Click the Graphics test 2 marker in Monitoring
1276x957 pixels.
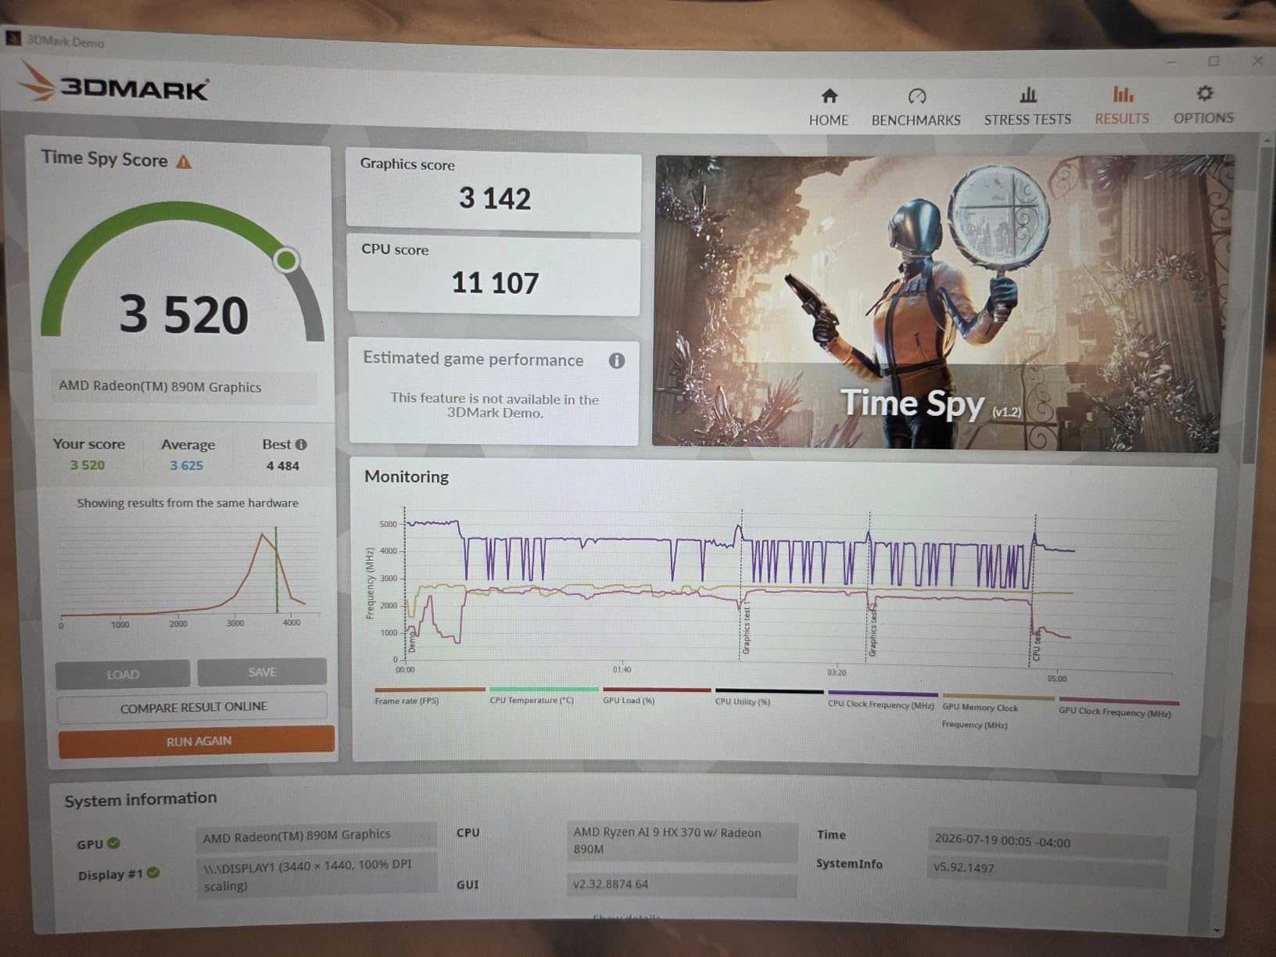(x=873, y=629)
